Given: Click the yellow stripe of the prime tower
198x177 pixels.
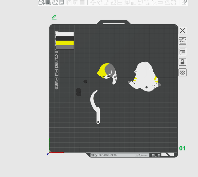Looking at the screenshot, I should tap(65, 43).
